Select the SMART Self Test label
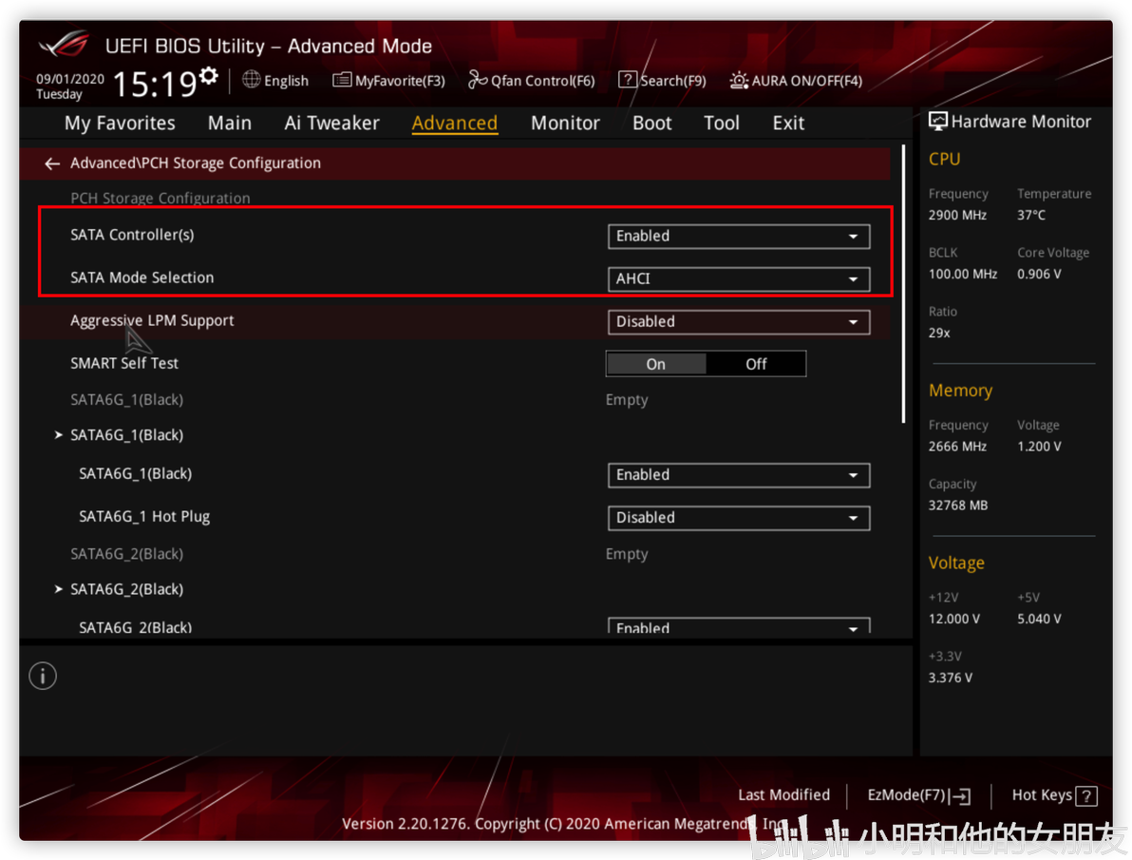The width and height of the screenshot is (1132, 860). [124, 363]
